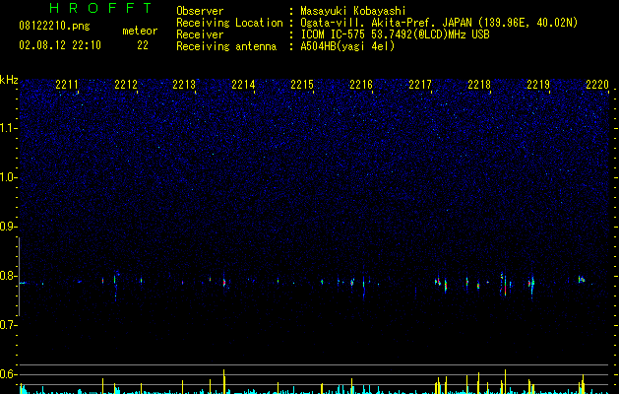Click the 0.7 kHz axis label
The width and height of the screenshot is (619, 394).
(9, 325)
